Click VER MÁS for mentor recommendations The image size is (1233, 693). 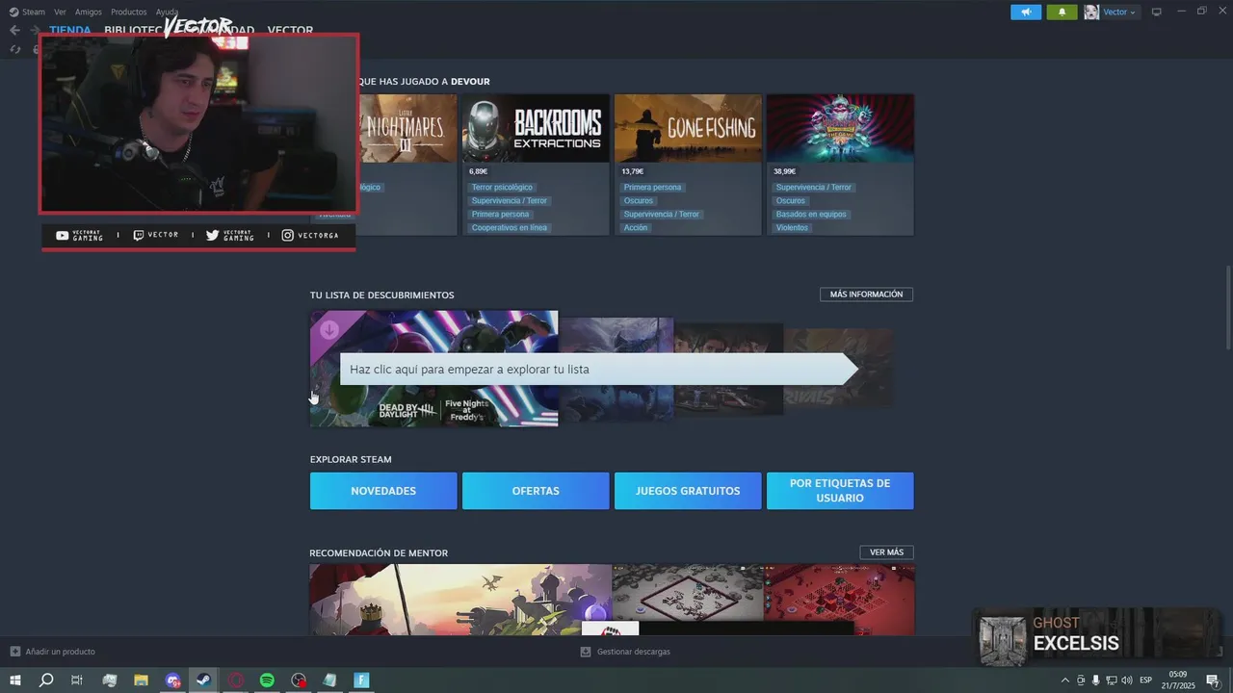[x=886, y=552]
